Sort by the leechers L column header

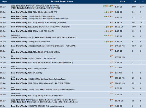tap(143, 1)
